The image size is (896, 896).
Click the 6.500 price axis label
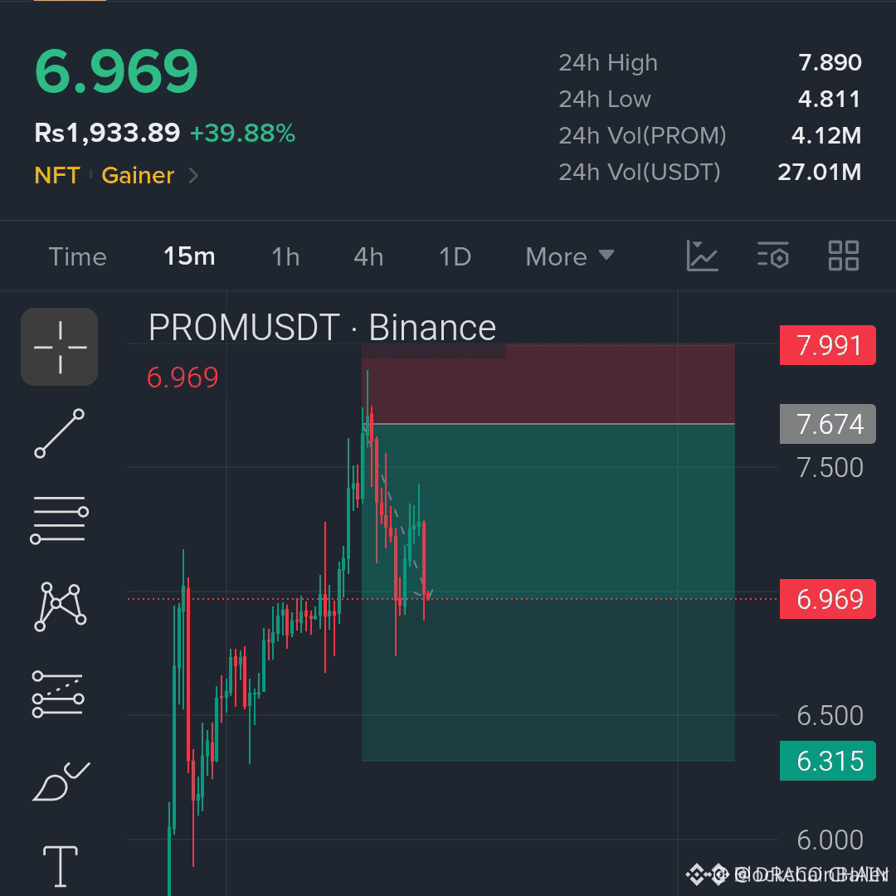pos(830,715)
